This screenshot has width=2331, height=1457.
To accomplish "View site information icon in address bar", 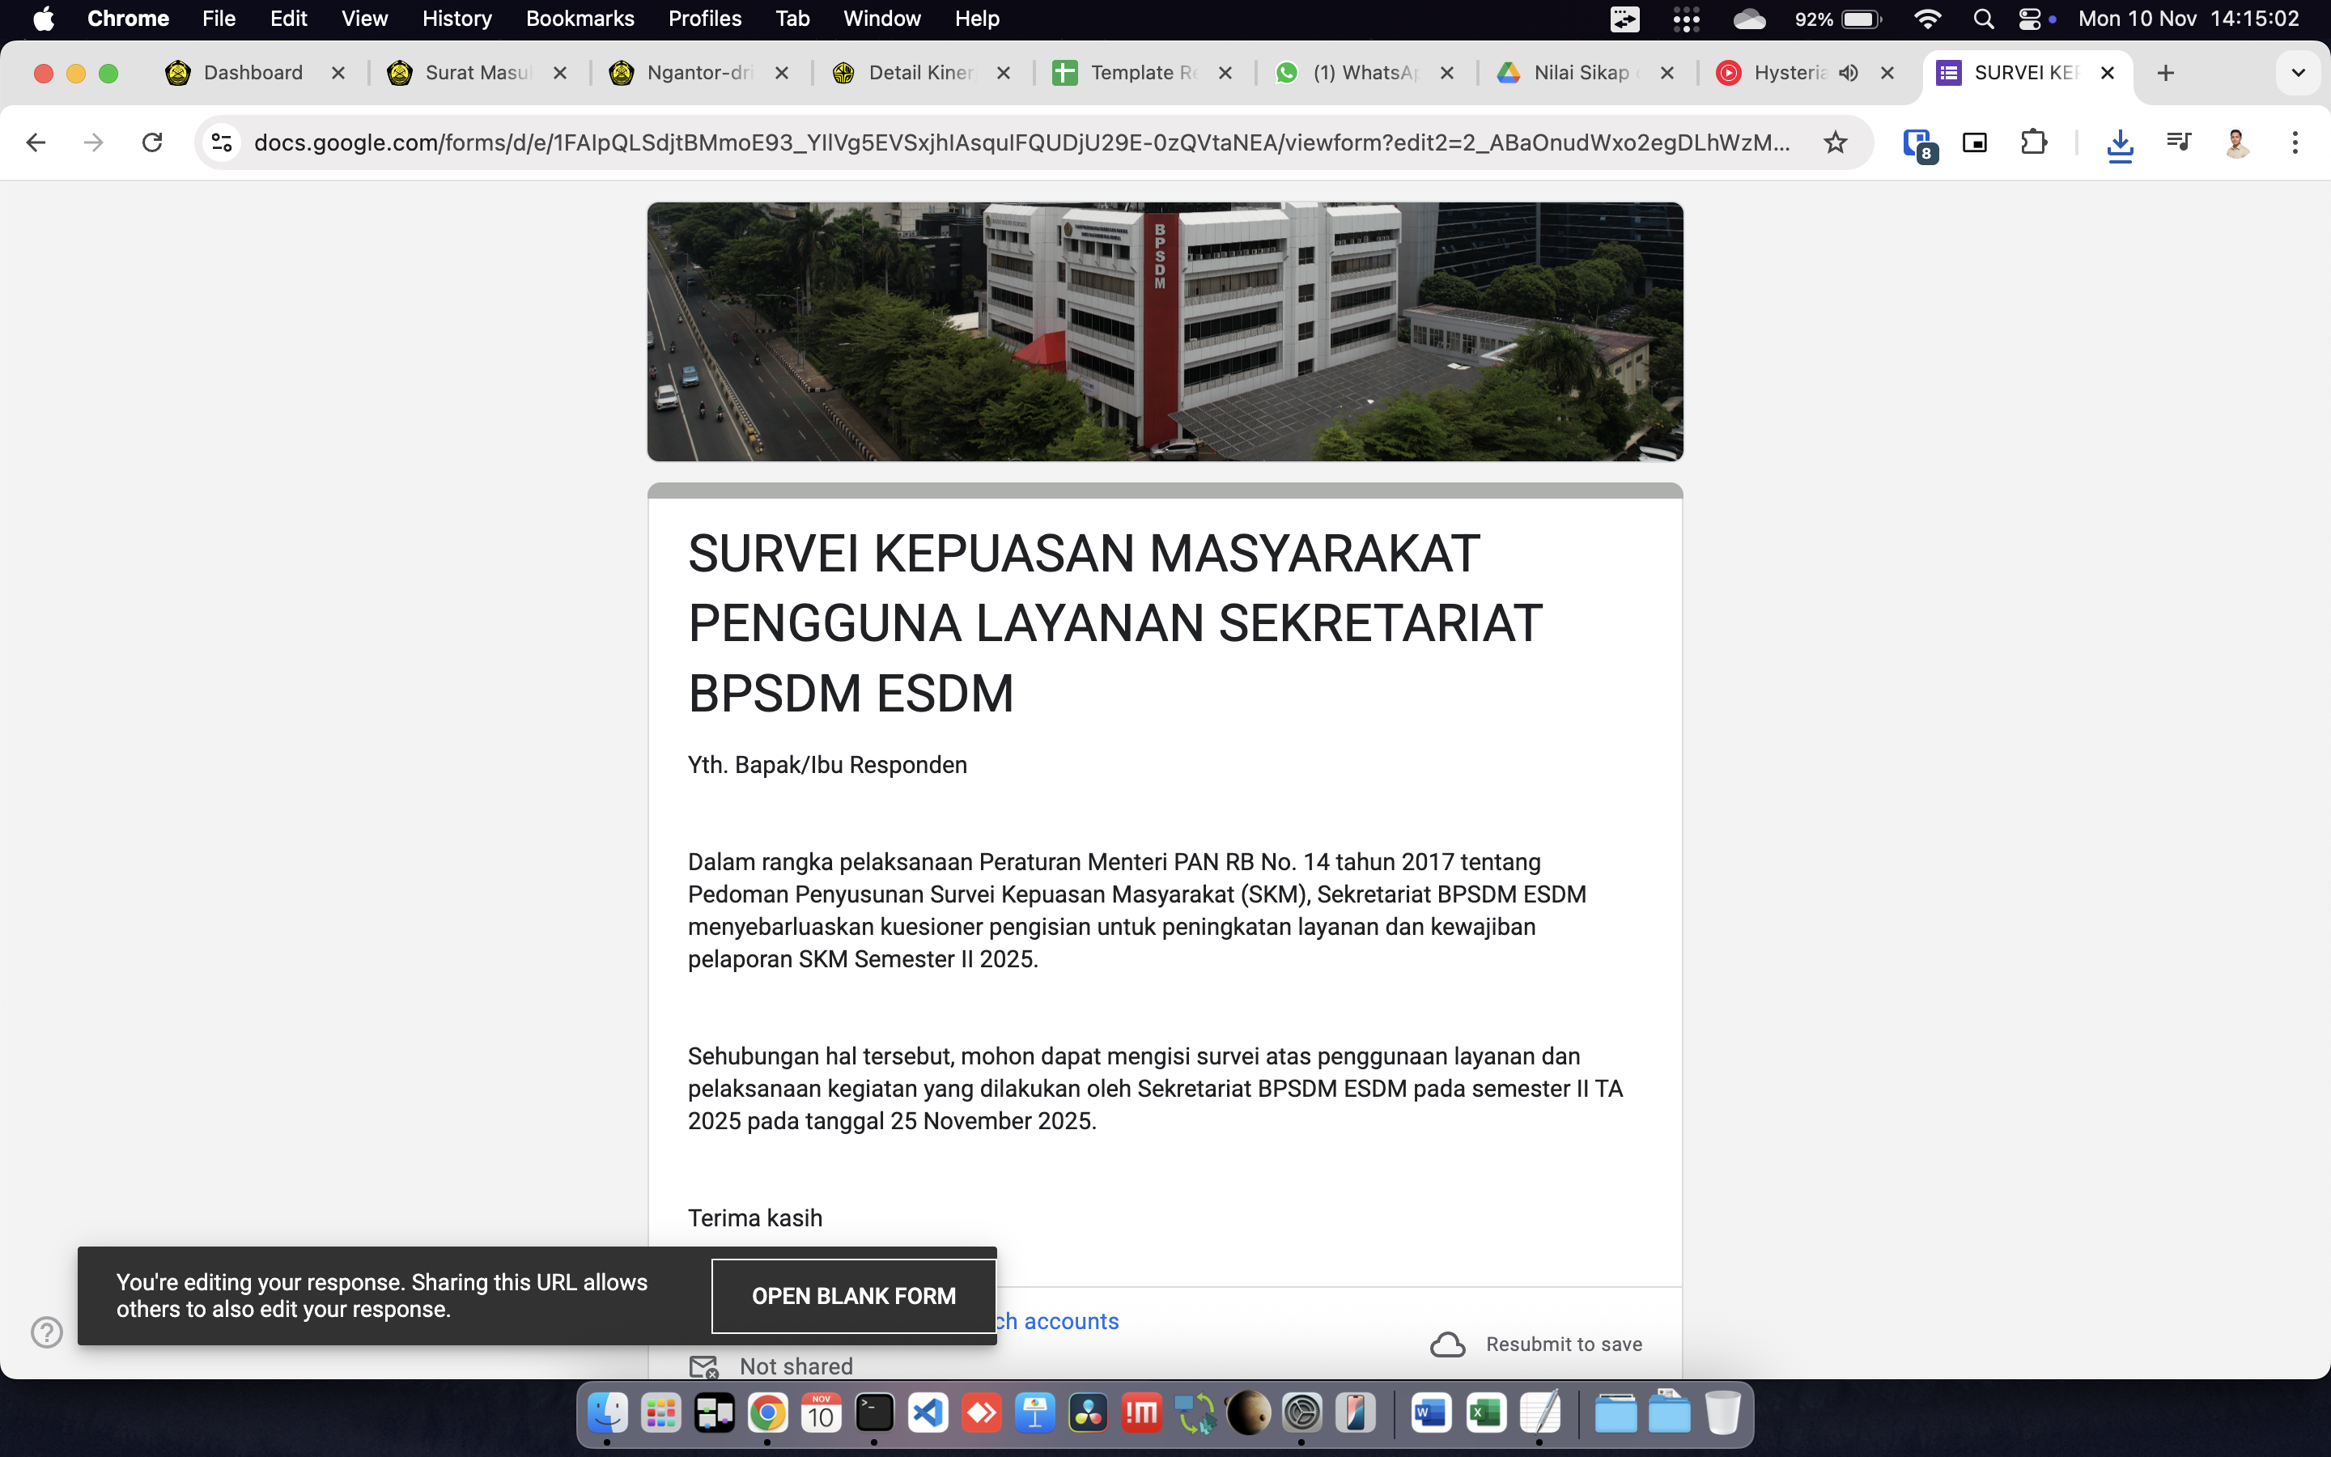I will (x=222, y=142).
